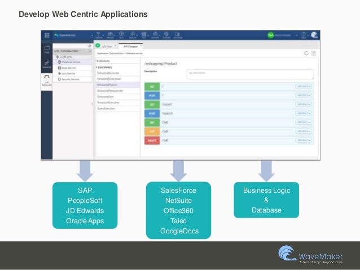Open the Help question mark icon

tap(304, 35)
